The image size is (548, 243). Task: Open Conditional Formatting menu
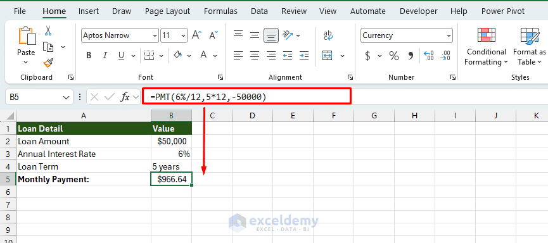click(486, 47)
